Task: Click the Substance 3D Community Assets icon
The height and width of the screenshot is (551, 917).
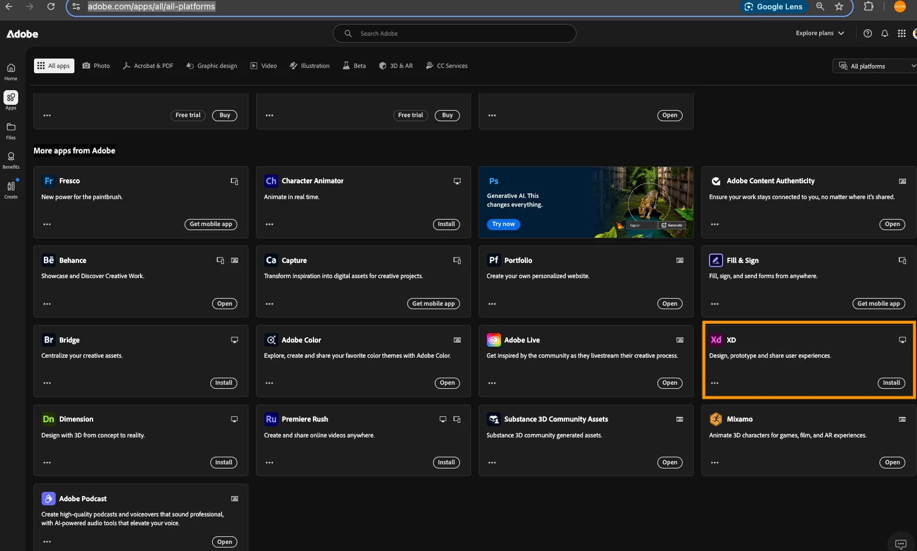Action: (494, 419)
